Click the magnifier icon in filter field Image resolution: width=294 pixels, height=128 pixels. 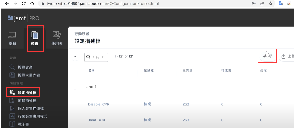click(89, 57)
